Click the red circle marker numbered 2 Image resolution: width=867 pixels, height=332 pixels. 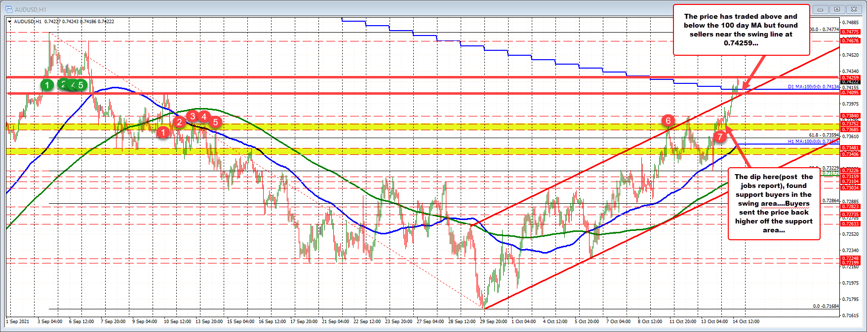point(179,121)
